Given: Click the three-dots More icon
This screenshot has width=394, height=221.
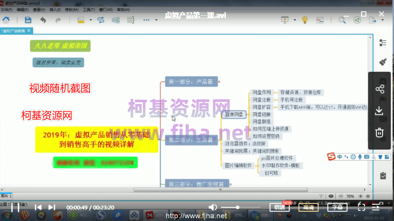Looking at the screenshot, I should pyautogui.click(x=146, y=20).
